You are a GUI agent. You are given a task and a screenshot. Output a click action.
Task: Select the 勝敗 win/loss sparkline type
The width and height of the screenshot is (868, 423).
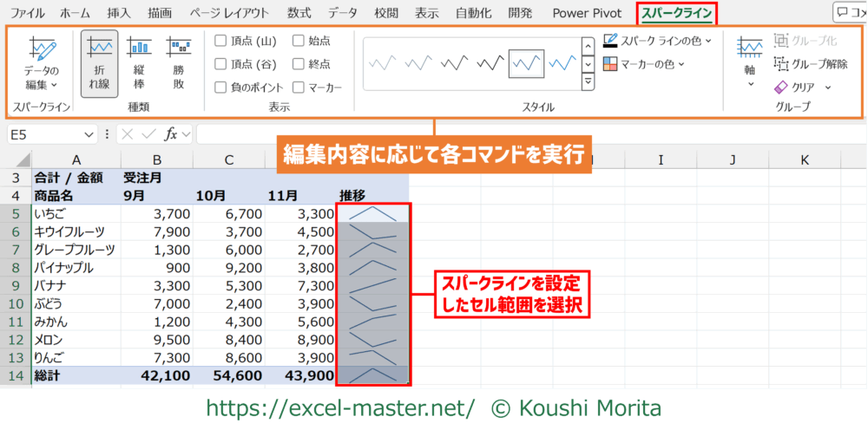tap(179, 63)
